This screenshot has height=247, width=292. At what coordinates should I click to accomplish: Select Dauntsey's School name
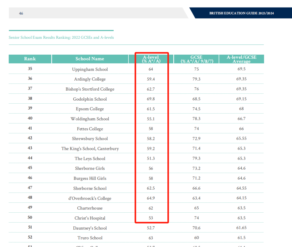(x=90, y=228)
